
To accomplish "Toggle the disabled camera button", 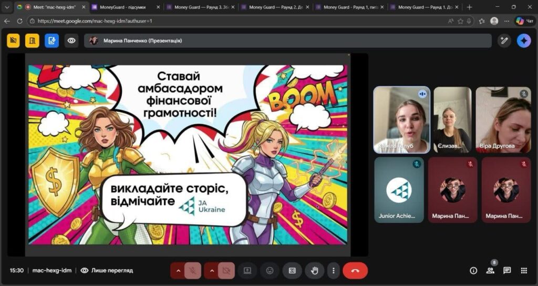I will (226, 270).
